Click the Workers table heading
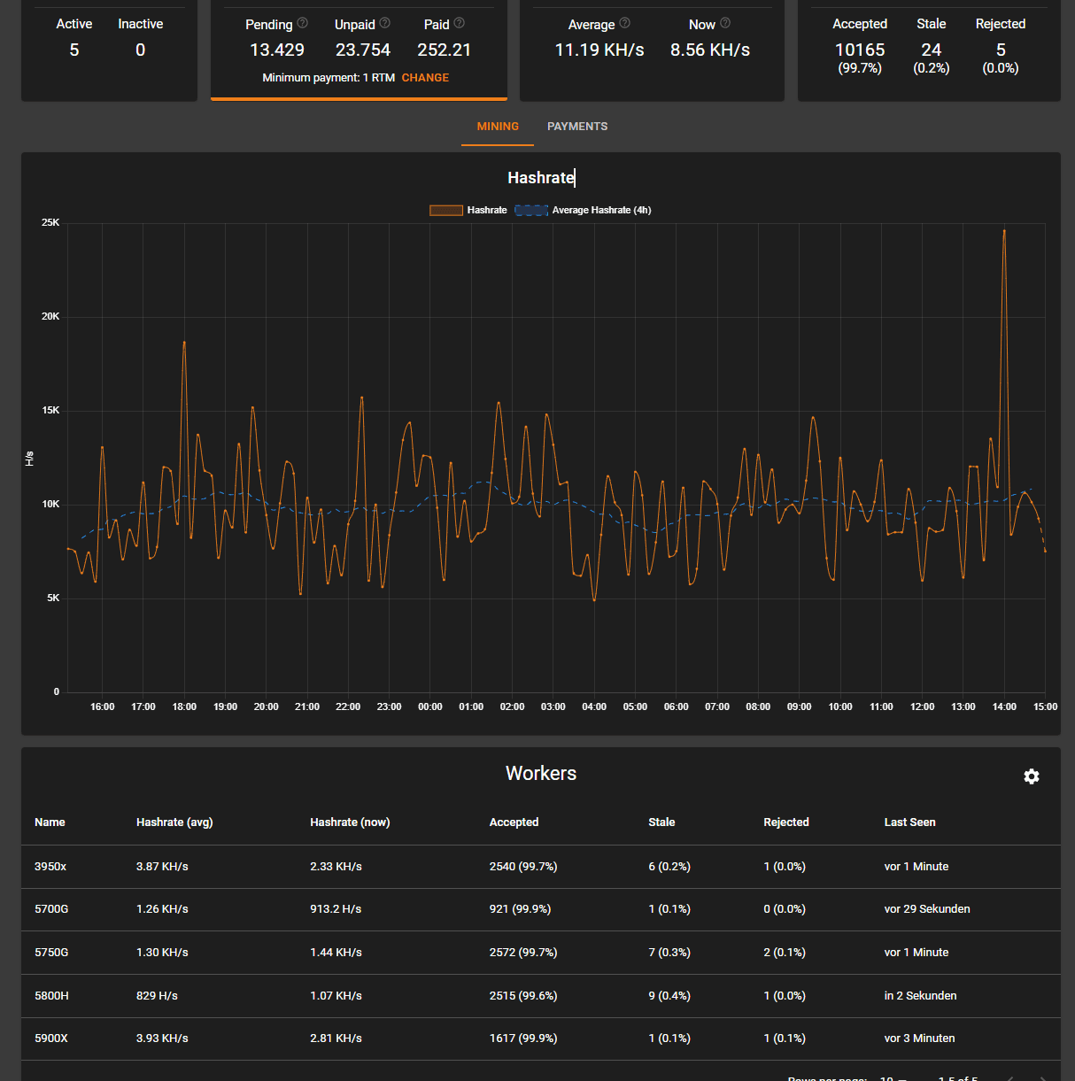This screenshot has width=1075, height=1081. pos(541,774)
